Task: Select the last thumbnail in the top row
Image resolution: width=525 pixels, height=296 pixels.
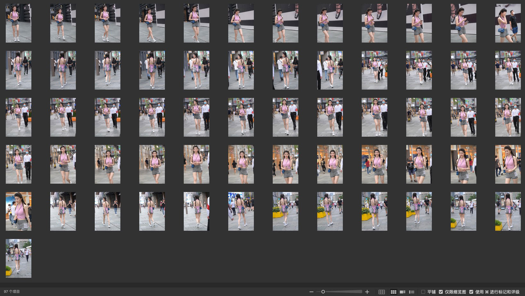Action: (508, 23)
